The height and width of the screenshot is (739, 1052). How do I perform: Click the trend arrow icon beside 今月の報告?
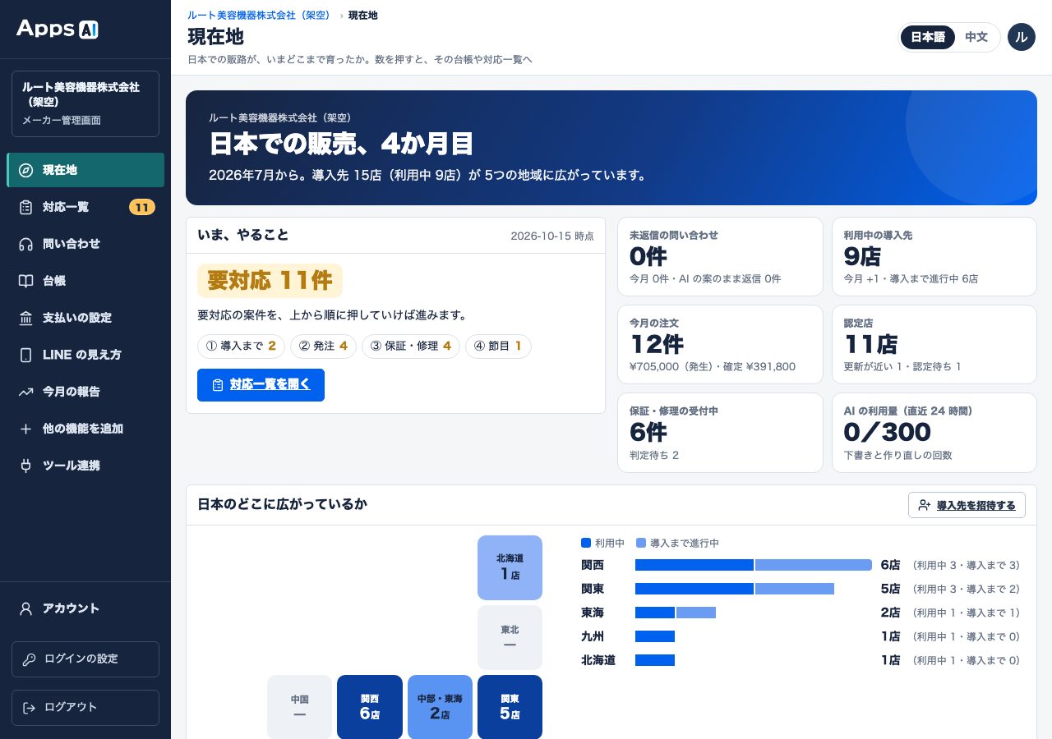(25, 392)
